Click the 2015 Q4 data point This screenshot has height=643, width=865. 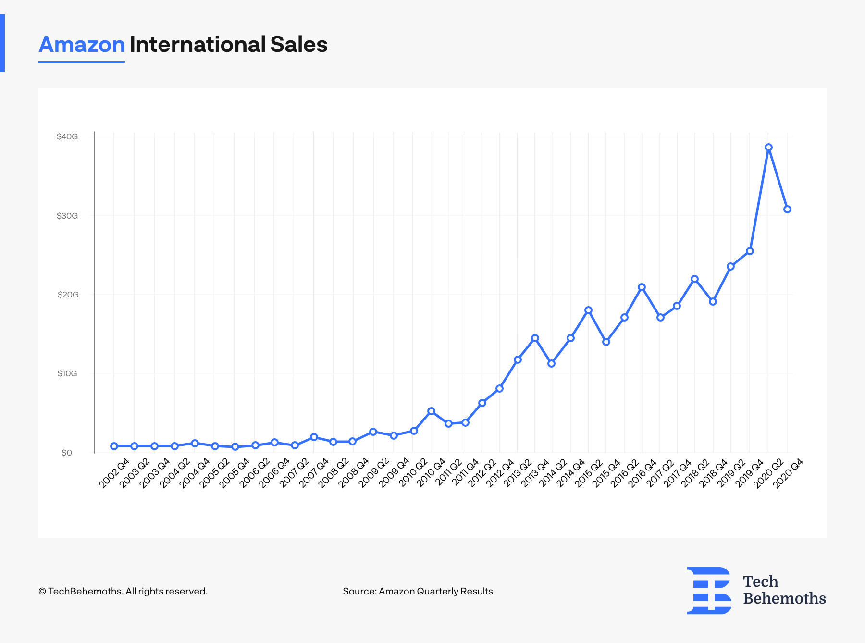click(606, 342)
